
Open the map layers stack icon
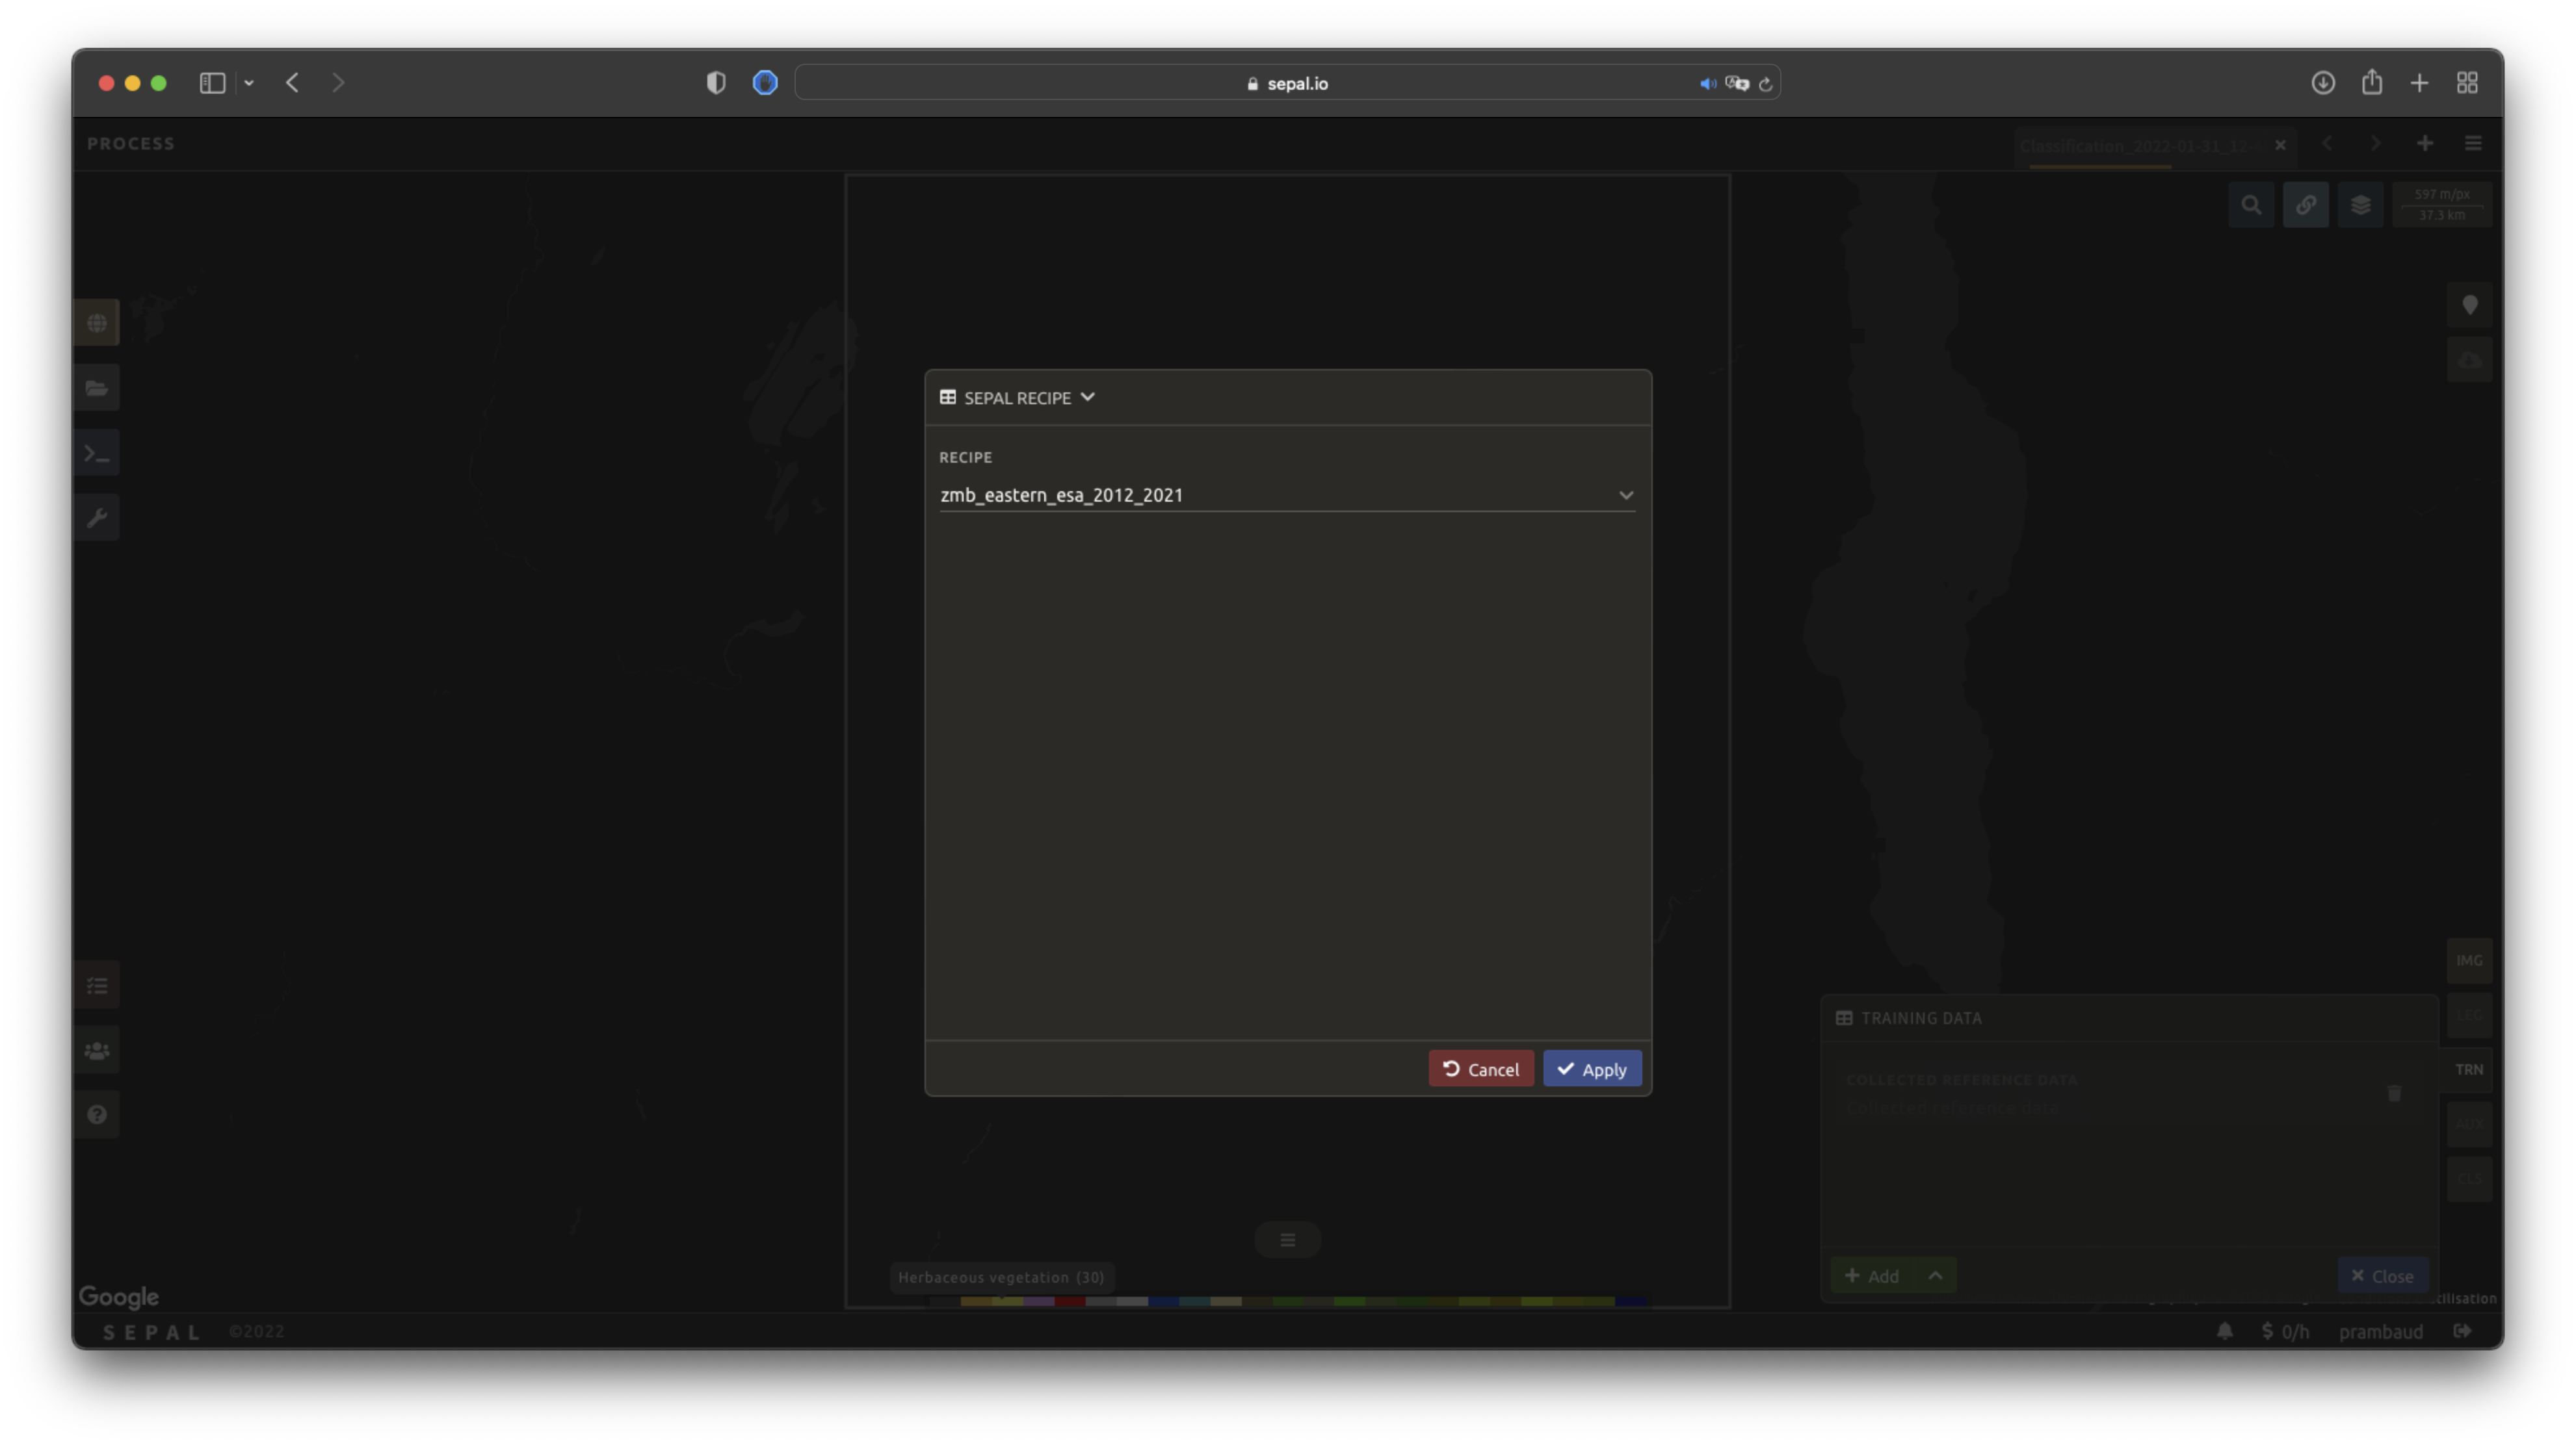(x=2360, y=205)
